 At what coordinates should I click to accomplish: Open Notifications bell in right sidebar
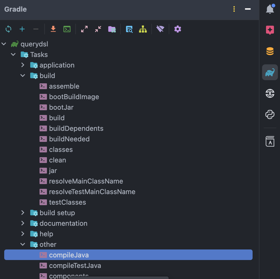point(270,9)
